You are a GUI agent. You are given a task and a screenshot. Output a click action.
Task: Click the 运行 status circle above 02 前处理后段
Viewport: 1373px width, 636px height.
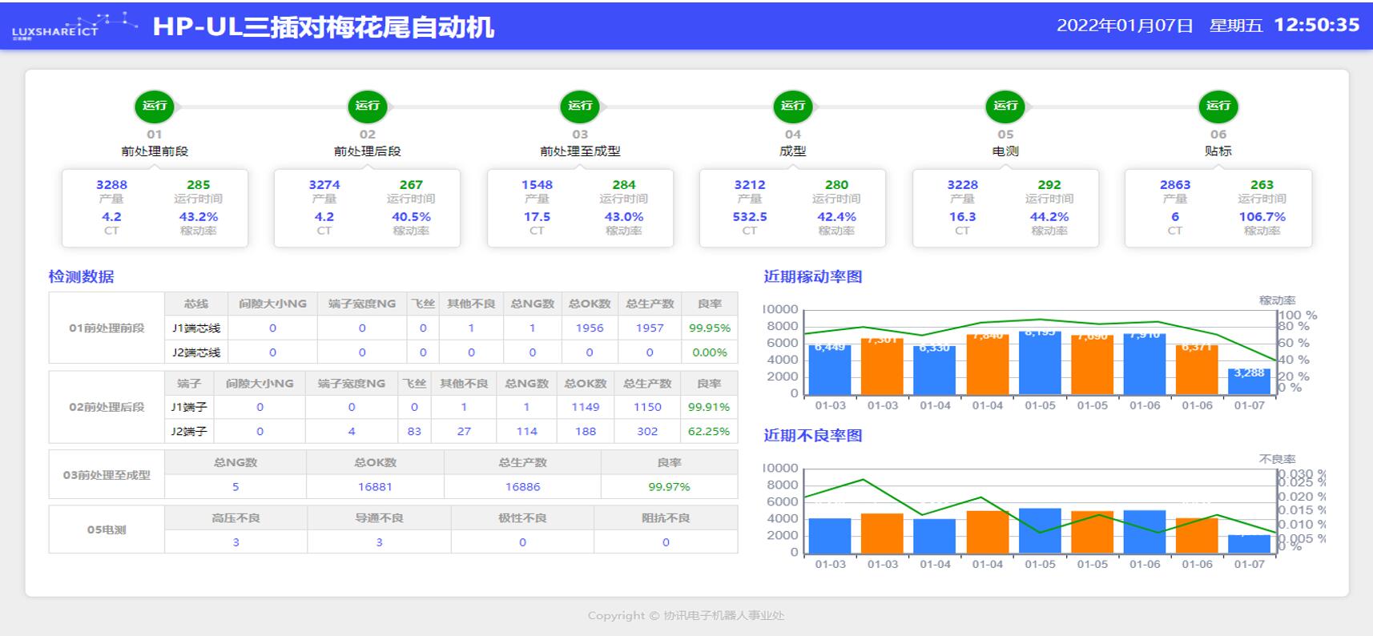367,106
